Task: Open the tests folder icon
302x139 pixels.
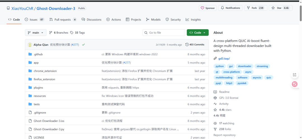Action: coord(30,104)
